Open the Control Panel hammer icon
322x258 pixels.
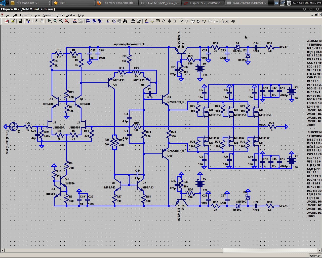click(28, 21)
